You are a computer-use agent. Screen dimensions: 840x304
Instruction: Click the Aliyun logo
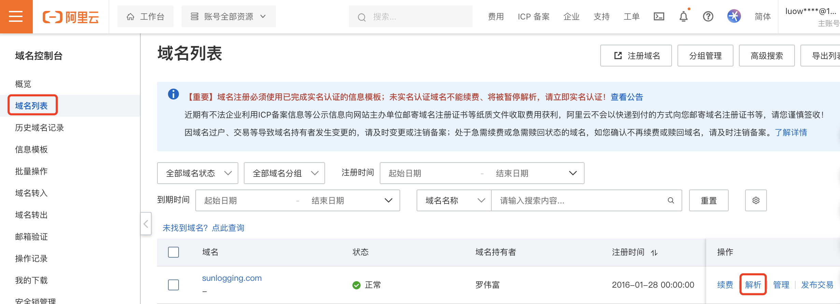pos(71,17)
